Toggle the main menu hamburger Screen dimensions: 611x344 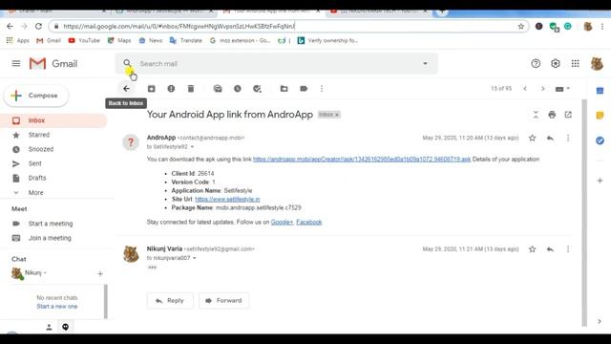tap(16, 63)
